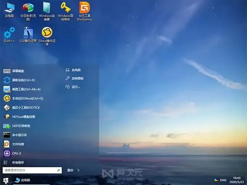247x185 pixels.
Task: Launch 分区助手(无损) desktop icon
Action: [x=28, y=11]
